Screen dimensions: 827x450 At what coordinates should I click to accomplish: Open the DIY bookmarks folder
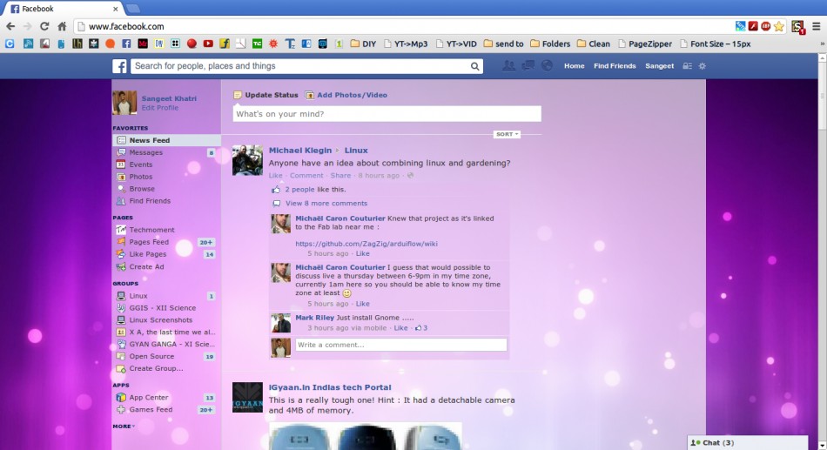coord(363,44)
